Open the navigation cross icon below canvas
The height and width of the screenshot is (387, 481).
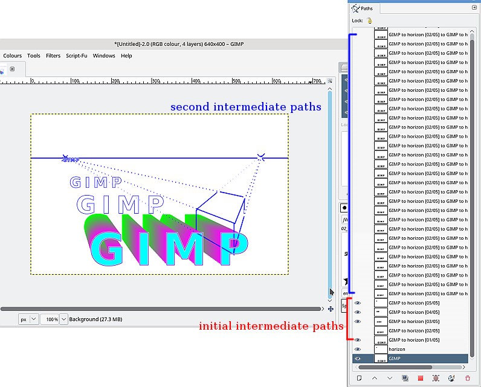(331, 309)
